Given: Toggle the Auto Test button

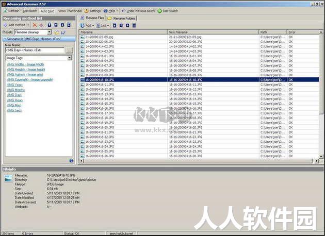Looking at the screenshot, I should (47, 11).
